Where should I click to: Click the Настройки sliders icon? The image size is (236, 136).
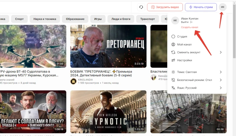[173, 60]
